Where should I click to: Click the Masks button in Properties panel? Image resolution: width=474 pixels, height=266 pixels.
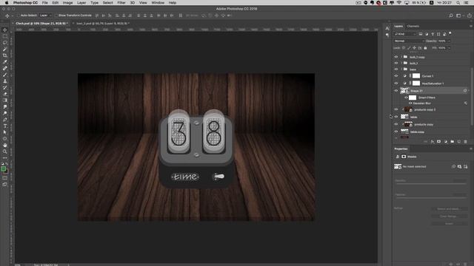pyautogui.click(x=404, y=157)
